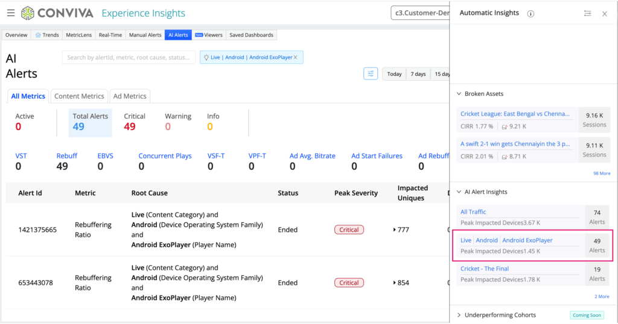The width and height of the screenshot is (618, 324).
Task: Click Critical badge for alert 1421375665
Action: [x=349, y=229]
